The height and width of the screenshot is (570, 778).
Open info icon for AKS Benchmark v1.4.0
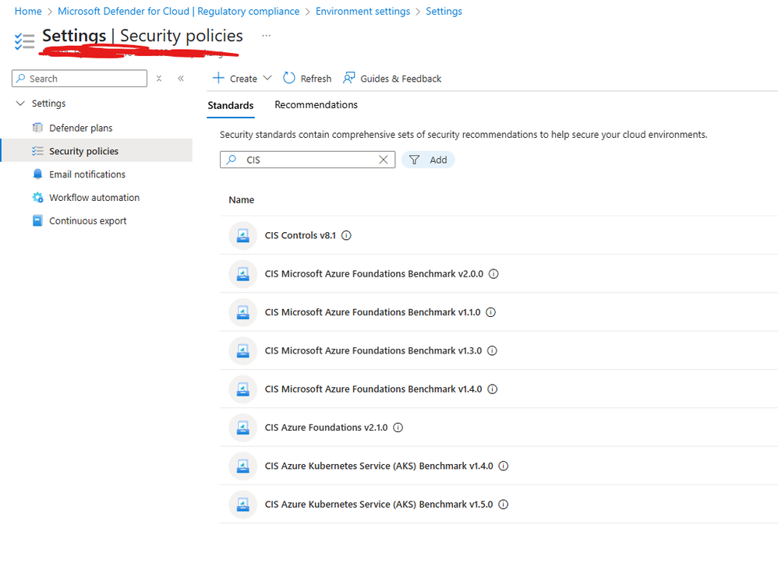point(503,466)
